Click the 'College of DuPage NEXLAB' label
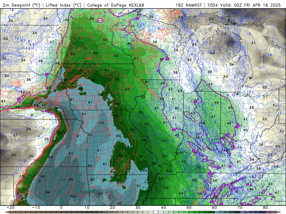Viewport: 286px width, 214px height. pos(115,5)
